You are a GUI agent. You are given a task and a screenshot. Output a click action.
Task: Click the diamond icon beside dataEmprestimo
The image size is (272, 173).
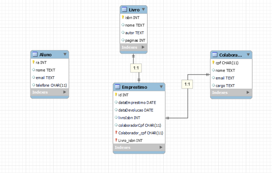tap(116, 103)
